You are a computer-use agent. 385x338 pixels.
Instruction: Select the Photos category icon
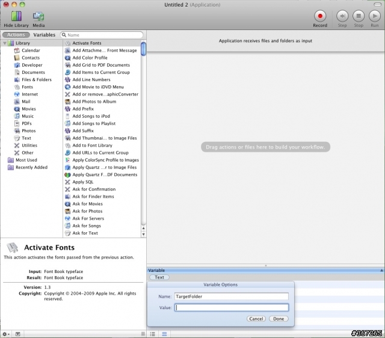coord(17,131)
